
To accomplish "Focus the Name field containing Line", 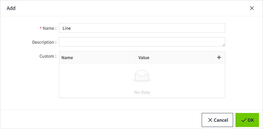I will coord(142,28).
